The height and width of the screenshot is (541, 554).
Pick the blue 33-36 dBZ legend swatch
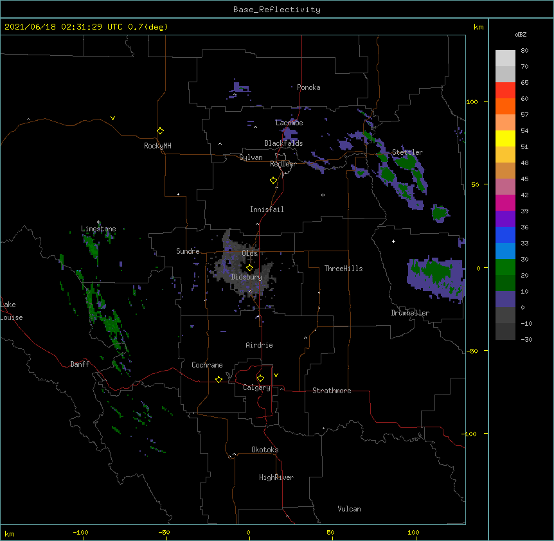(x=505, y=235)
